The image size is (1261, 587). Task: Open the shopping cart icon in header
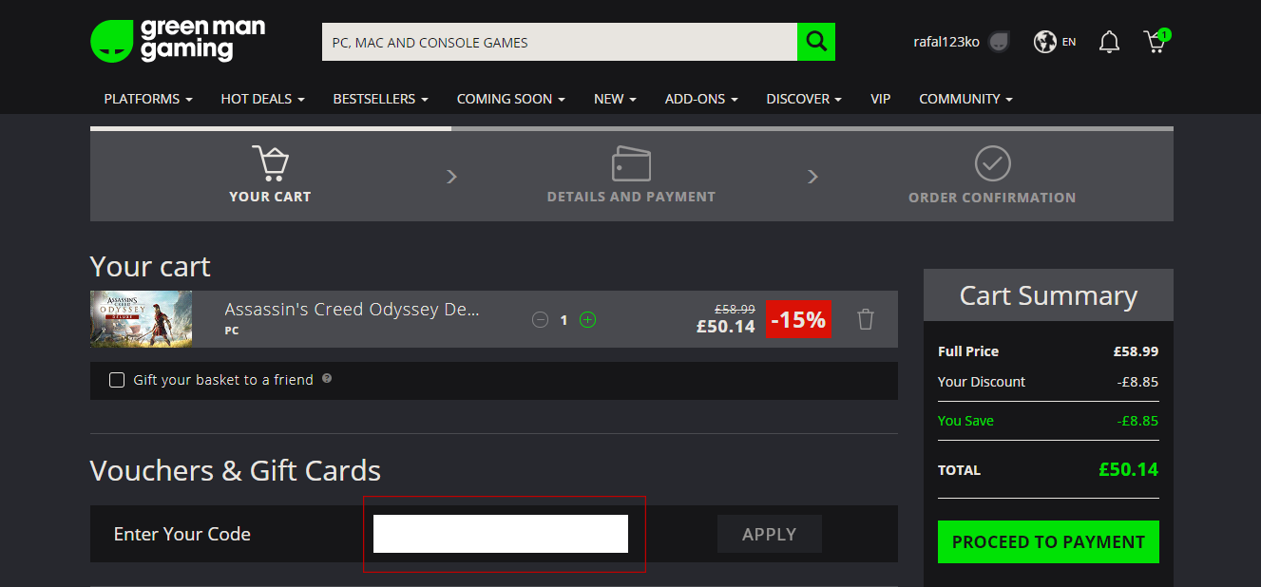coord(1156,41)
